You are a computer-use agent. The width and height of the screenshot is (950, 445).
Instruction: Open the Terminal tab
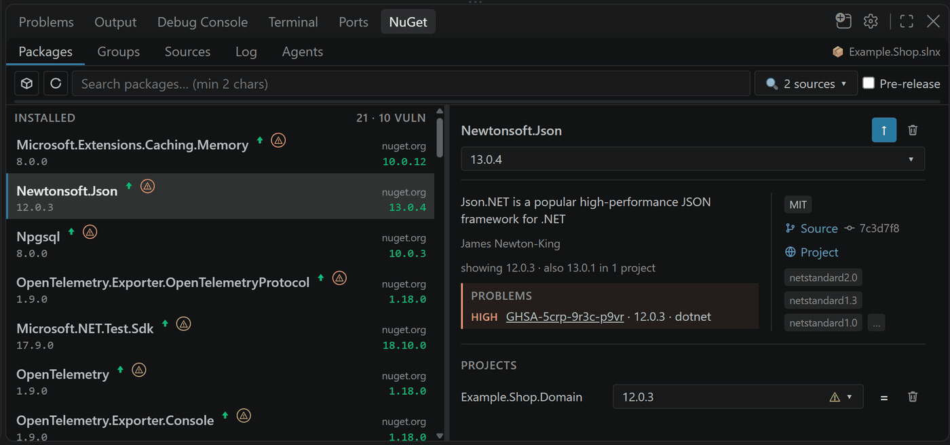(292, 22)
